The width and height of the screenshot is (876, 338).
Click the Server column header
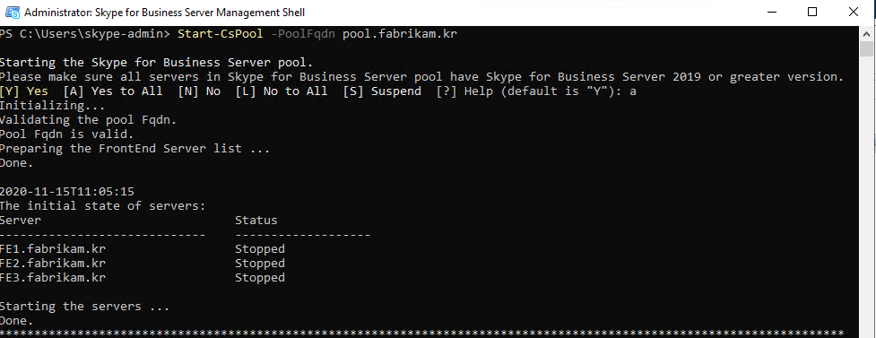pos(21,221)
